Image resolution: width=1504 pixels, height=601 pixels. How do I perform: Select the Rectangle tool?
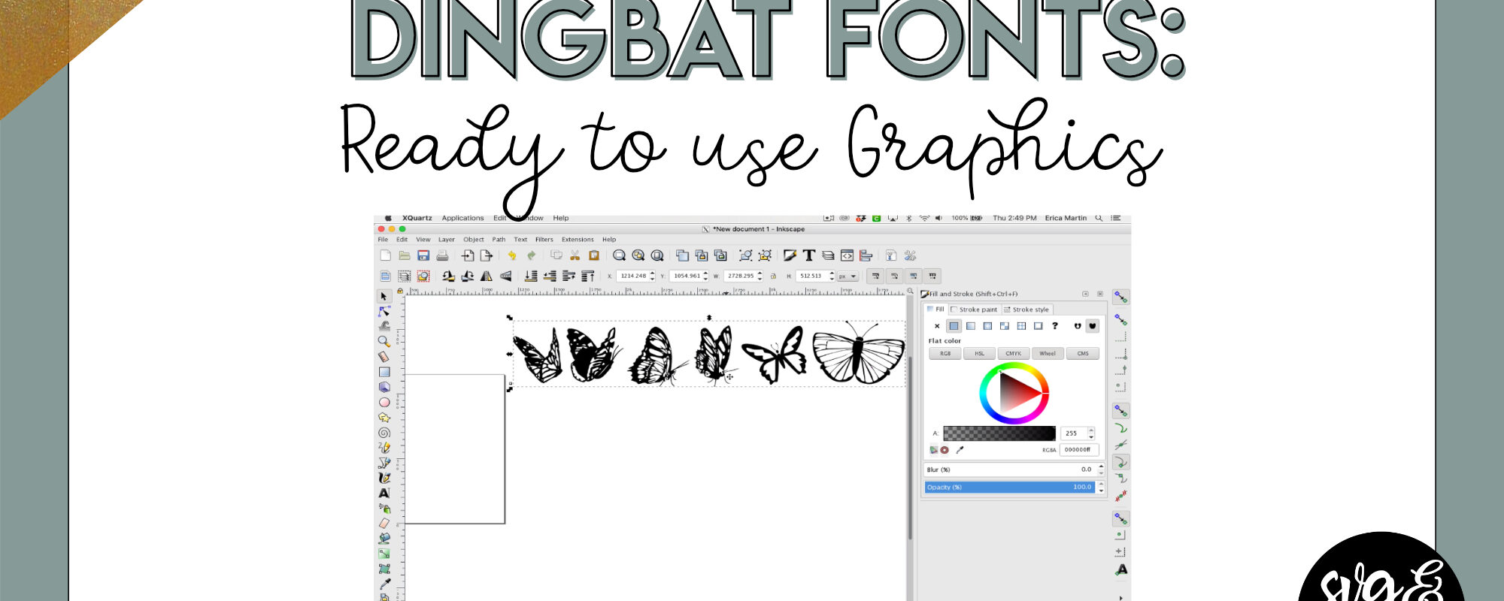click(384, 372)
